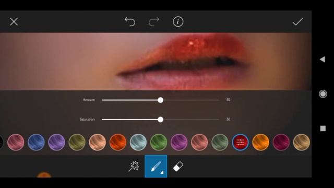Choose the bright orange swatch
This screenshot has width=334, height=188.
[x=261, y=142]
